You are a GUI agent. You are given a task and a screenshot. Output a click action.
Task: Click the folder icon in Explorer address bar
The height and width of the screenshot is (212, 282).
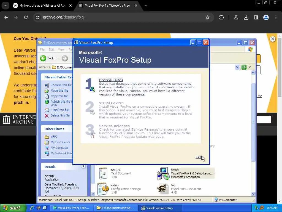54,67
